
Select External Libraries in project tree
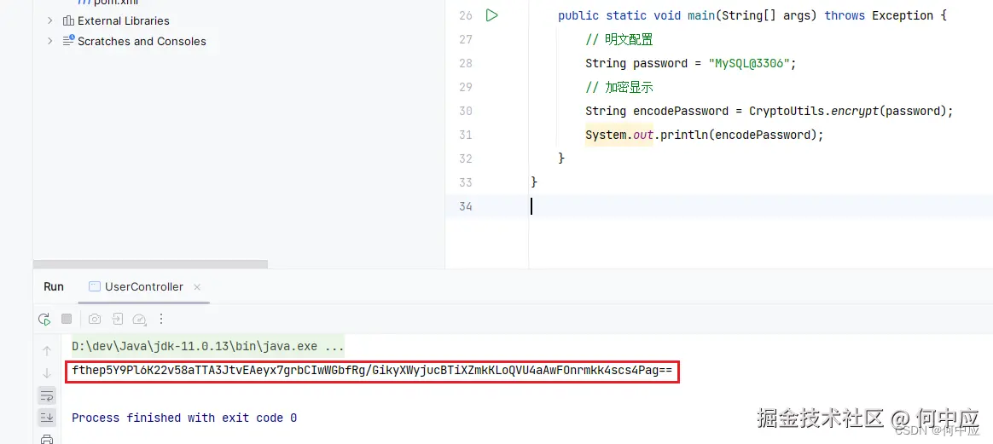click(124, 20)
